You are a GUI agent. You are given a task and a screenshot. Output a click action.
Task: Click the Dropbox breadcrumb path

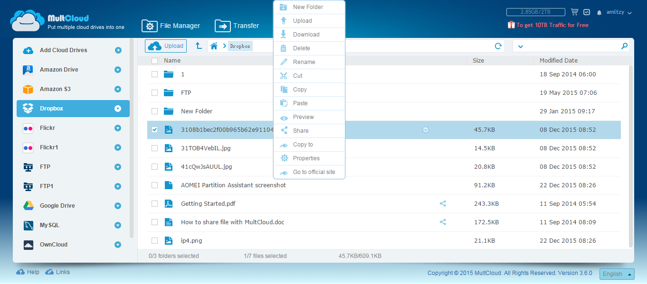[x=240, y=46]
